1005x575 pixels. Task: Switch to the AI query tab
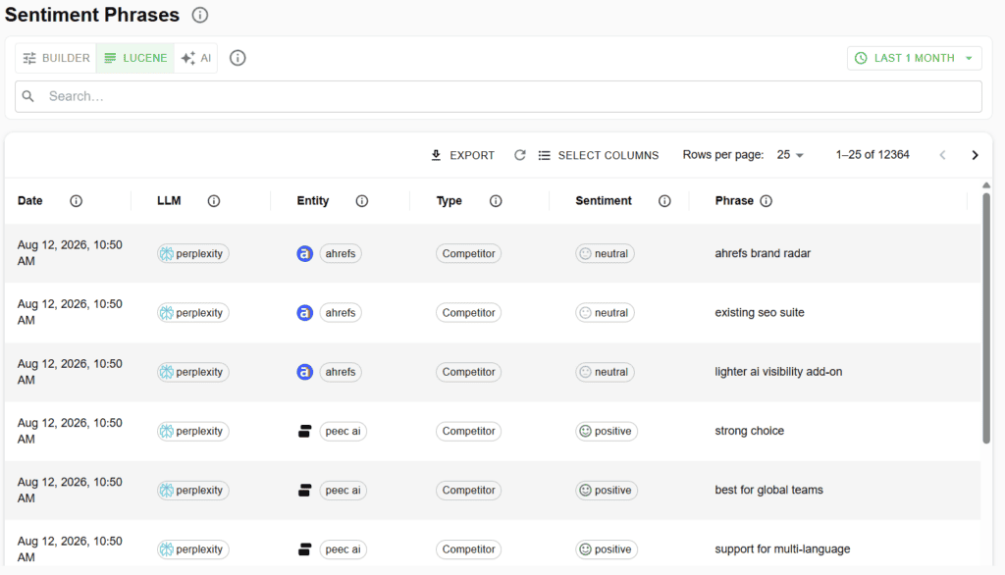click(196, 58)
